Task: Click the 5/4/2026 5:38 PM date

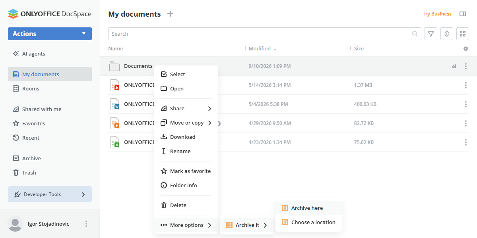Action: point(268,104)
